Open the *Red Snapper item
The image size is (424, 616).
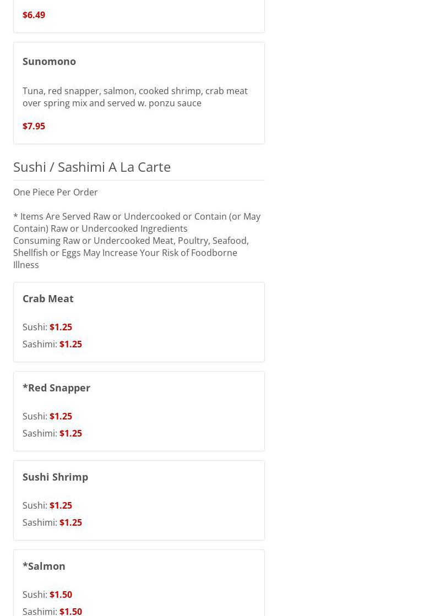[56, 388]
